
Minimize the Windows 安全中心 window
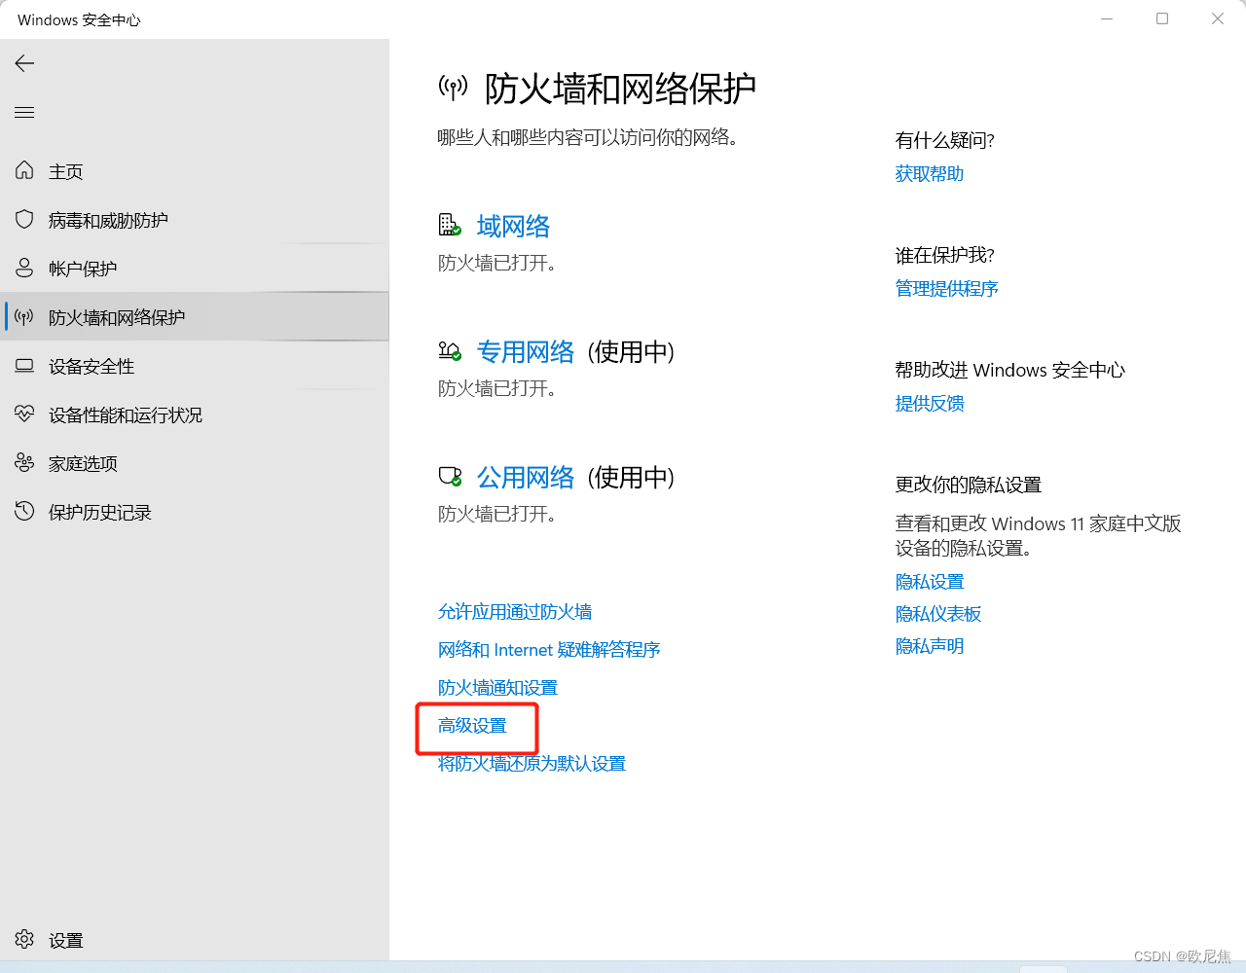coord(1107,18)
